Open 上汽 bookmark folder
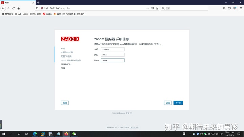244x137 pixels. 81,14
